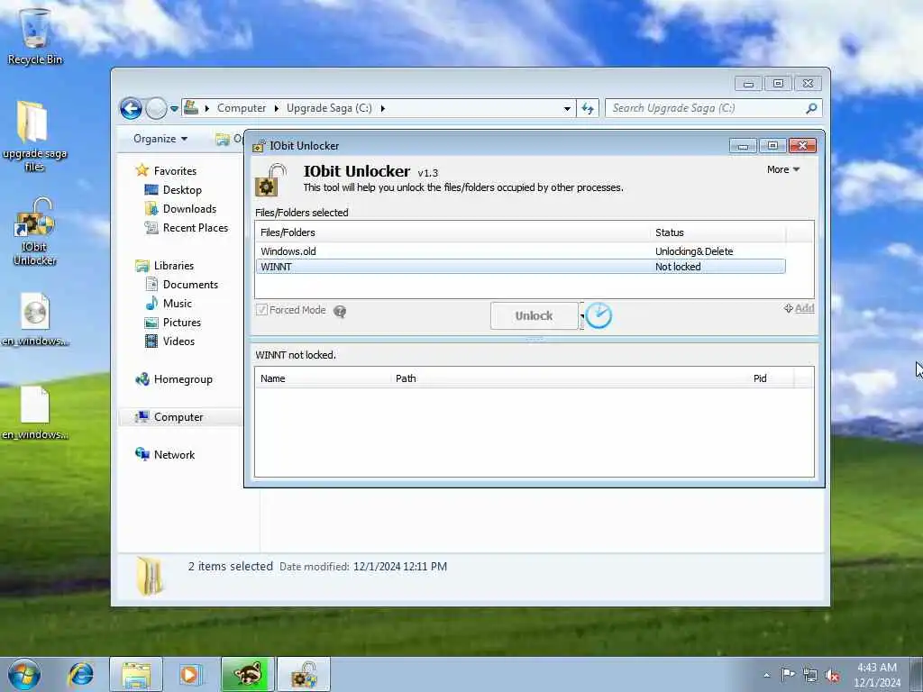Image resolution: width=923 pixels, height=692 pixels.
Task: Open the Unlock button dropdown arrow
Action: point(581,316)
